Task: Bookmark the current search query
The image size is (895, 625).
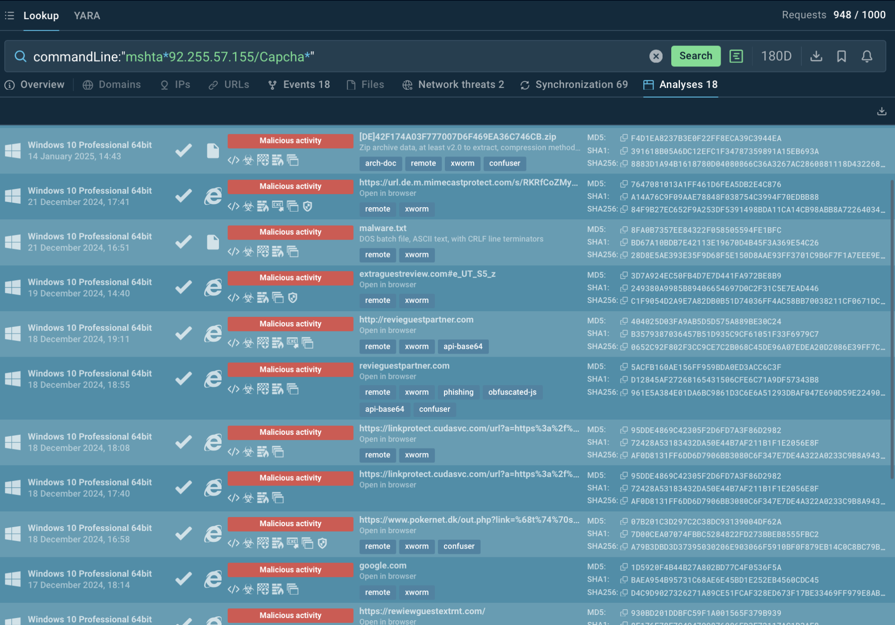Action: (x=841, y=56)
